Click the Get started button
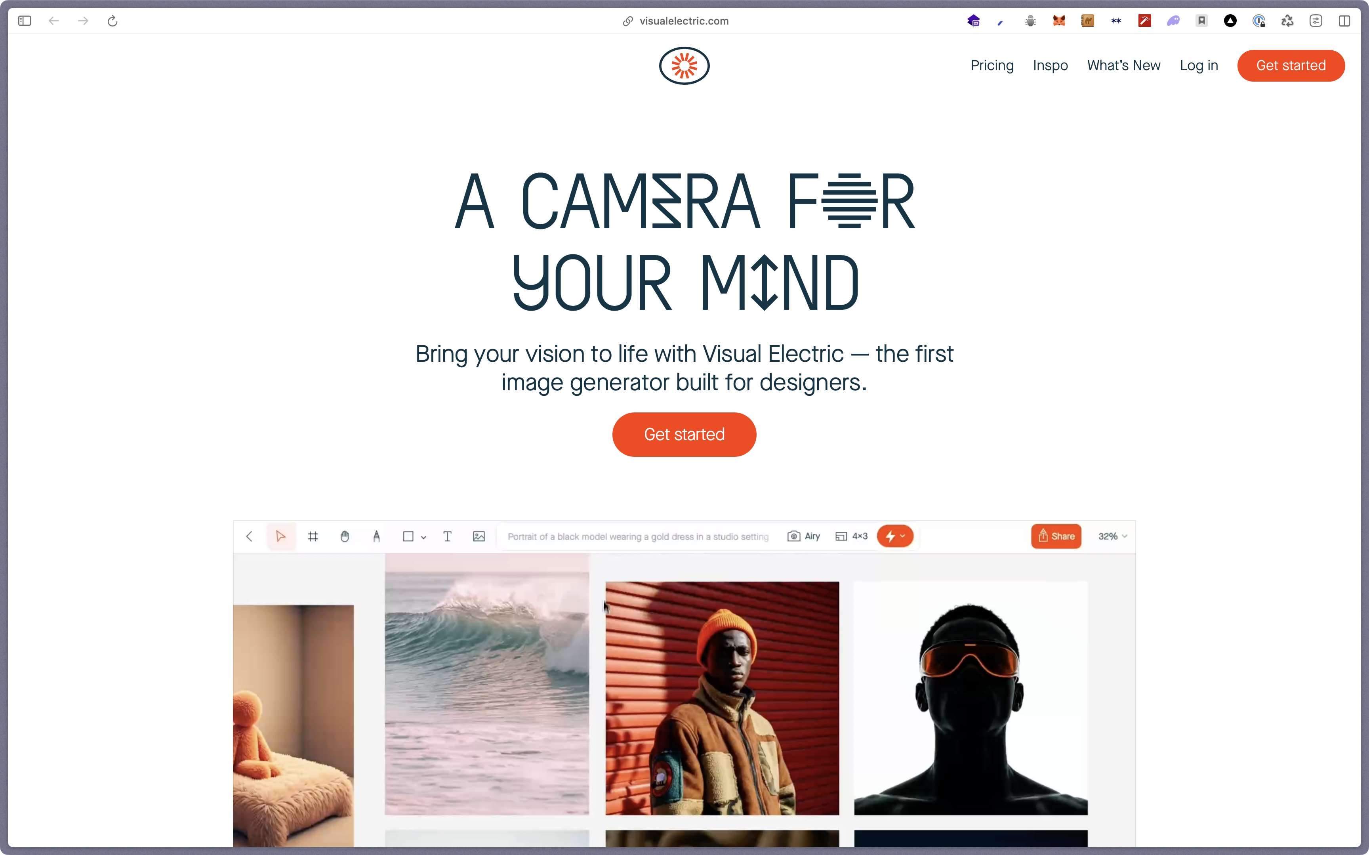Viewport: 1369px width, 855px height. tap(684, 434)
